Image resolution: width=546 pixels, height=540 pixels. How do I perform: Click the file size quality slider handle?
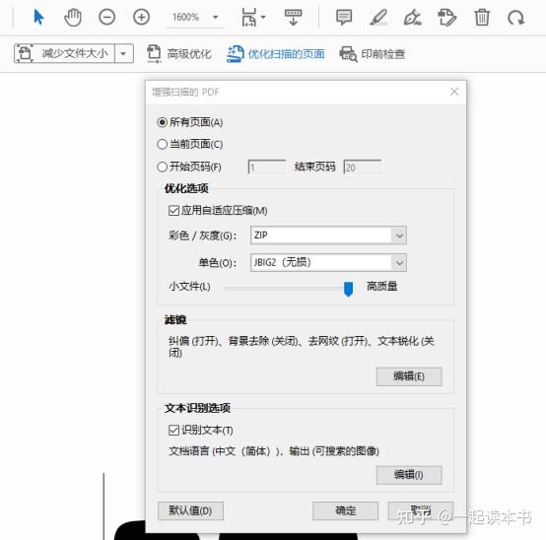[x=348, y=290]
